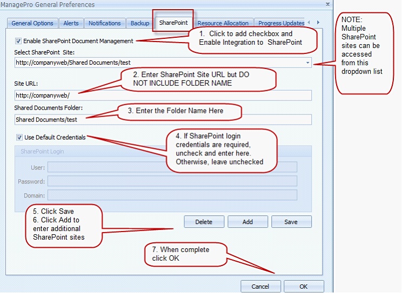The width and height of the screenshot is (402, 293).
Task: Open the General Options tab
Action: 32,23
